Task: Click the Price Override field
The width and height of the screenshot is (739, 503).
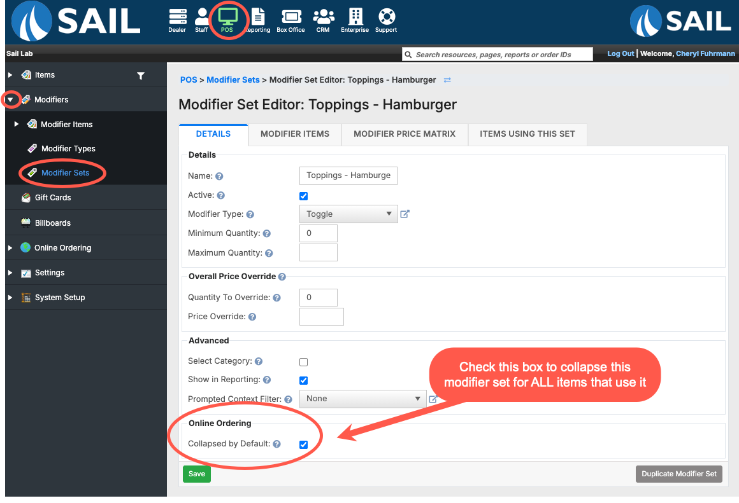Action: pos(322,317)
